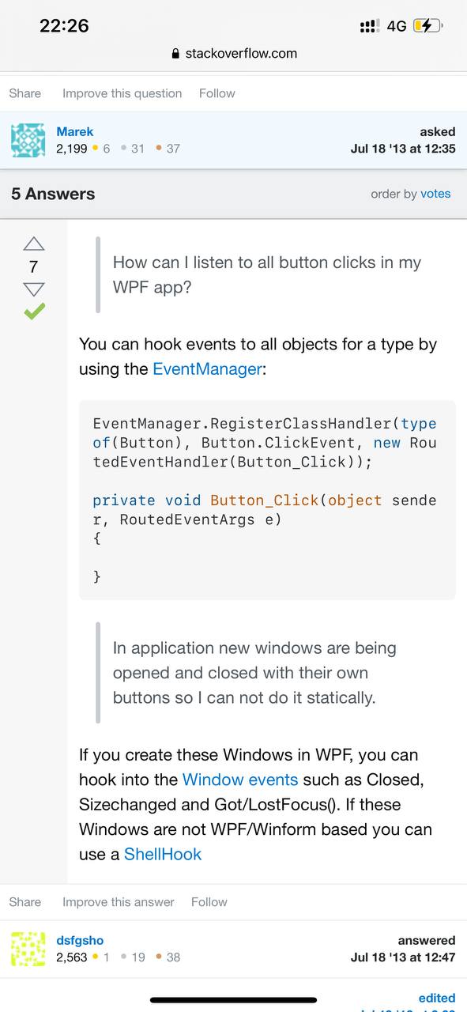
Task: Tap the iOS home indicator bar
Action: pos(234,1000)
